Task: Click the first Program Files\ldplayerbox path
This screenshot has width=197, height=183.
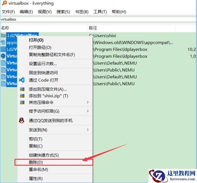Action: (x=120, y=49)
